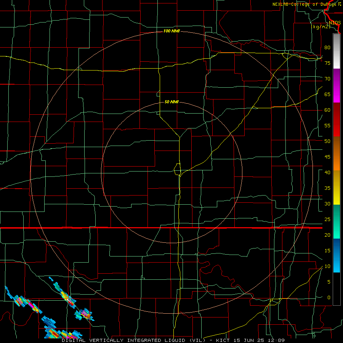Click the 70 value on the color scale
Screen dimensions: 343x343
pos(327,79)
